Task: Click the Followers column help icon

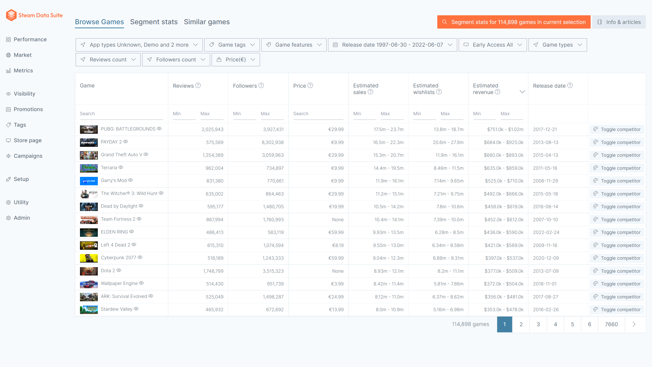Action: tap(261, 85)
